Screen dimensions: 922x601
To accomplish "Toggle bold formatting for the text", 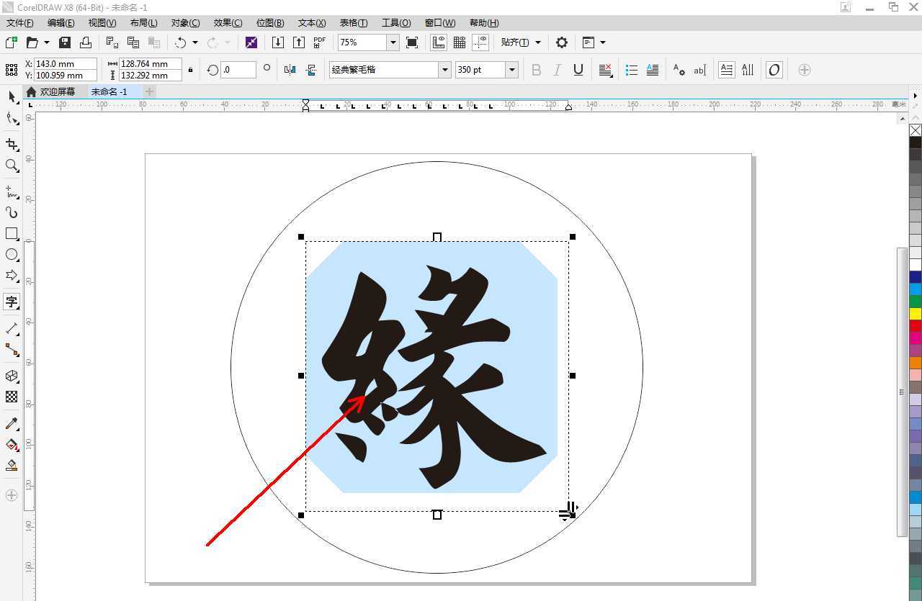I will (x=535, y=69).
